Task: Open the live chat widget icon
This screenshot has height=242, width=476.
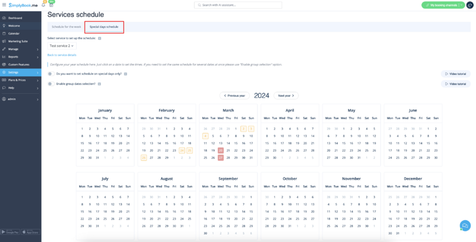Action: [x=465, y=225]
